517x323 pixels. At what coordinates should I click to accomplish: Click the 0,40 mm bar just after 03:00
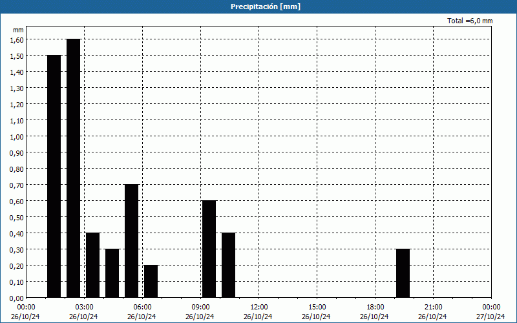[92, 266]
